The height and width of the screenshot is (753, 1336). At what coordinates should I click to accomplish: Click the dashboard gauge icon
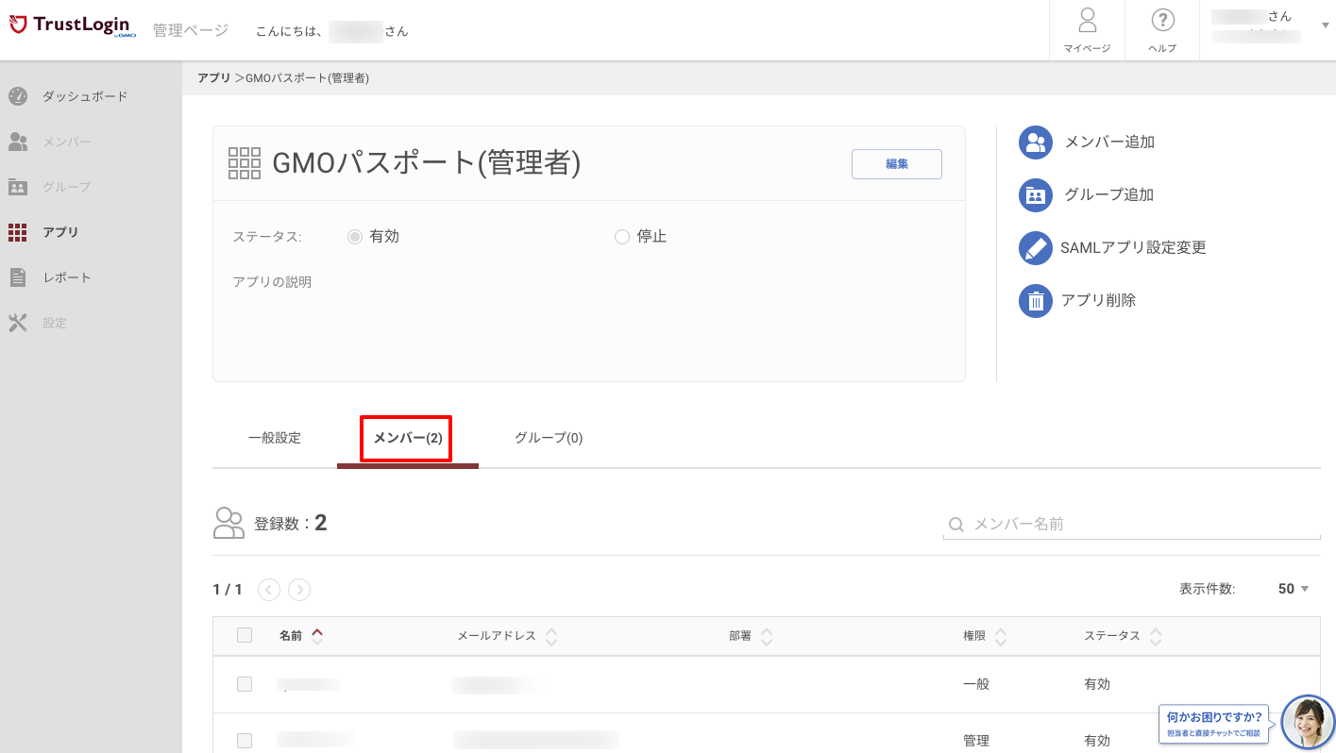(18, 96)
